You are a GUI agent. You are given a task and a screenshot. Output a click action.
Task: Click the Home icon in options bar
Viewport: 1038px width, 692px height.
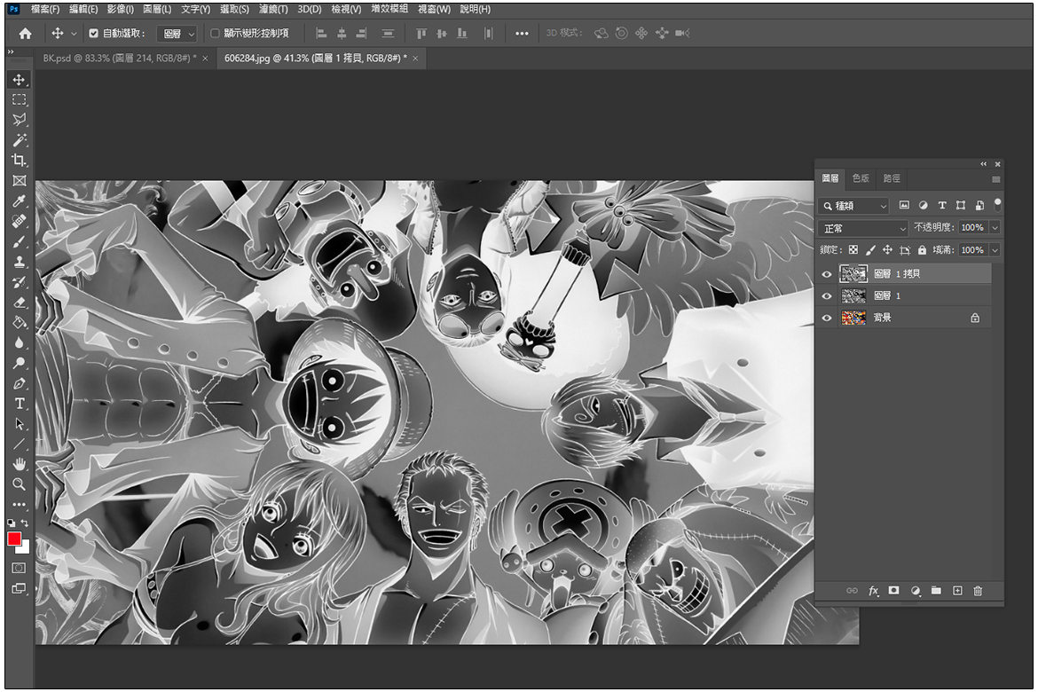[25, 33]
